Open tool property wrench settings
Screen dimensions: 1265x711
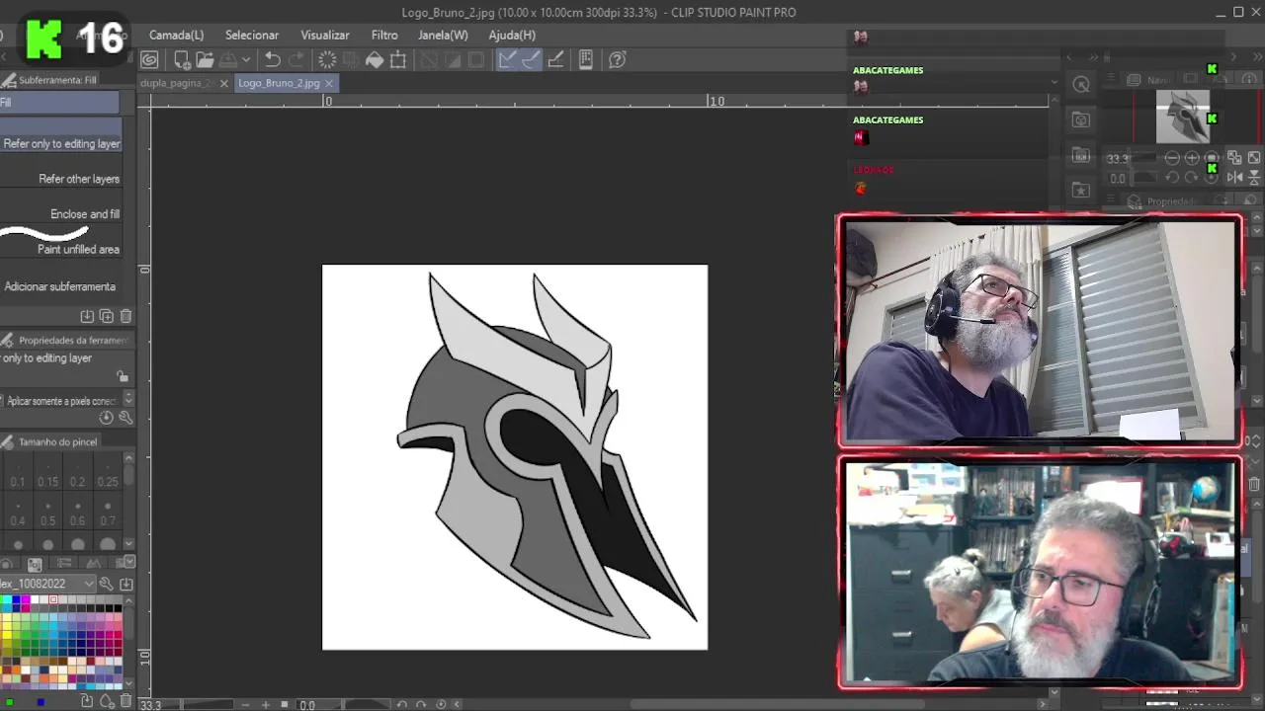(126, 417)
